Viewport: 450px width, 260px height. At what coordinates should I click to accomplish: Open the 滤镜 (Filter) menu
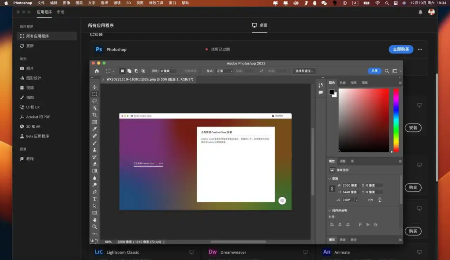[117, 3]
